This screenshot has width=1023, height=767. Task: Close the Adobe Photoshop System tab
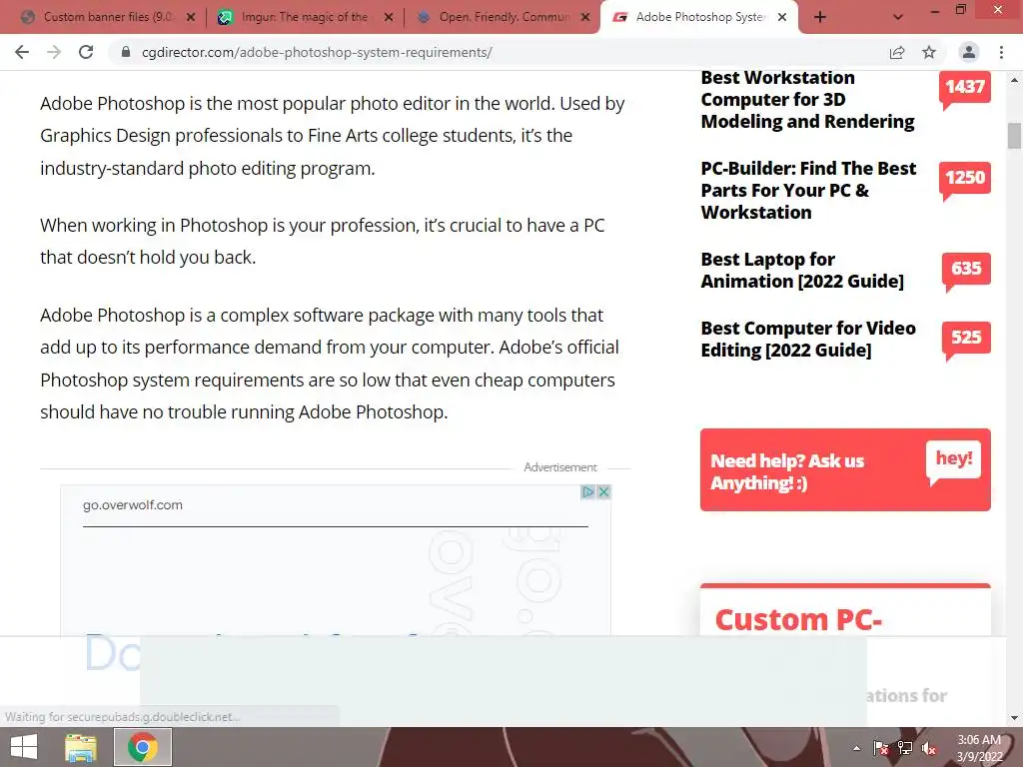pos(783,18)
